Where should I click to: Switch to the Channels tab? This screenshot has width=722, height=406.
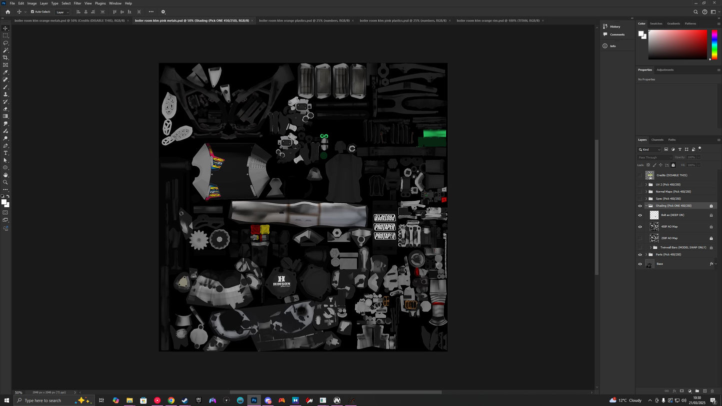click(x=658, y=140)
